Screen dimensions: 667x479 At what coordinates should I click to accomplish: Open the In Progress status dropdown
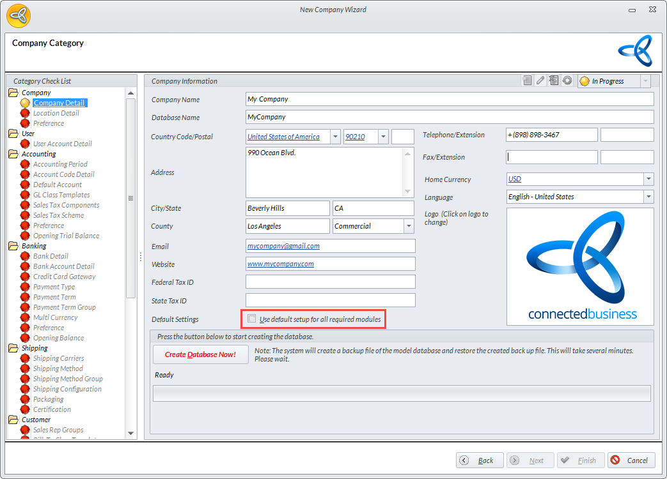[x=645, y=81]
